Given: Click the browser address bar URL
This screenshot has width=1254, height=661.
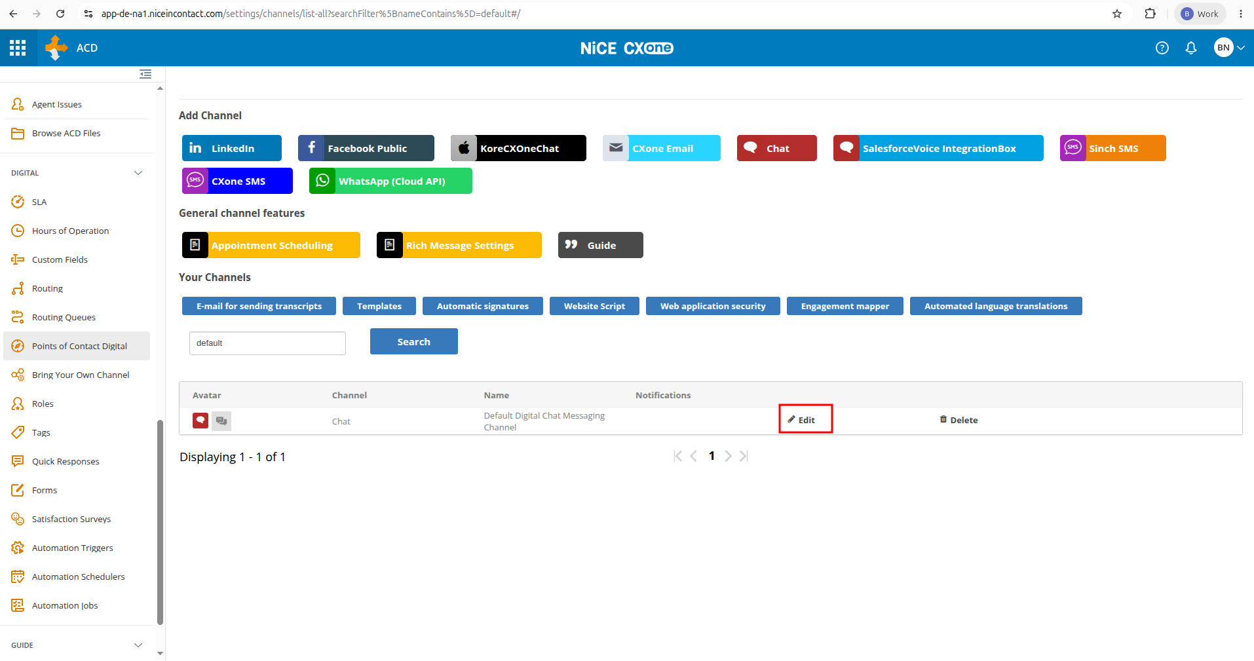Looking at the screenshot, I should pos(311,14).
